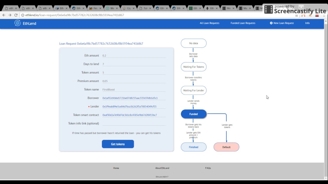The image size is (328, 184).
Task: Click the 'Waiting For Tokens' flowchart node
Action: (x=194, y=67)
